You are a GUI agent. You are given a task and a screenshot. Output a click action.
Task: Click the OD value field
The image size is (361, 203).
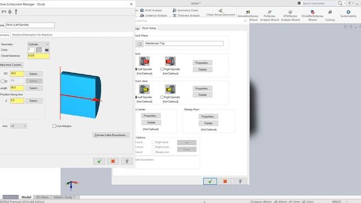click(17, 74)
